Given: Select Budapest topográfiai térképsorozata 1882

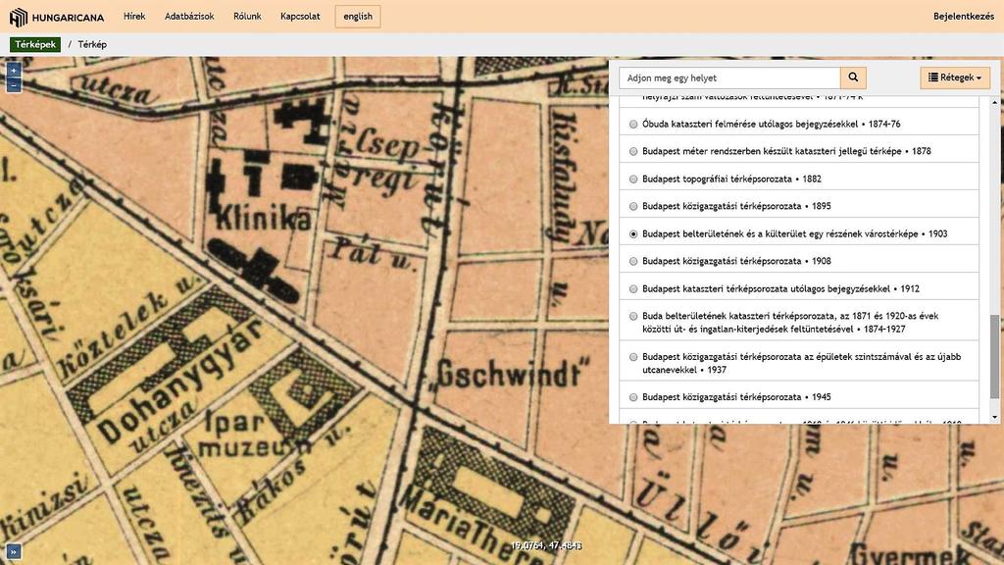Looking at the screenshot, I should click(633, 180).
